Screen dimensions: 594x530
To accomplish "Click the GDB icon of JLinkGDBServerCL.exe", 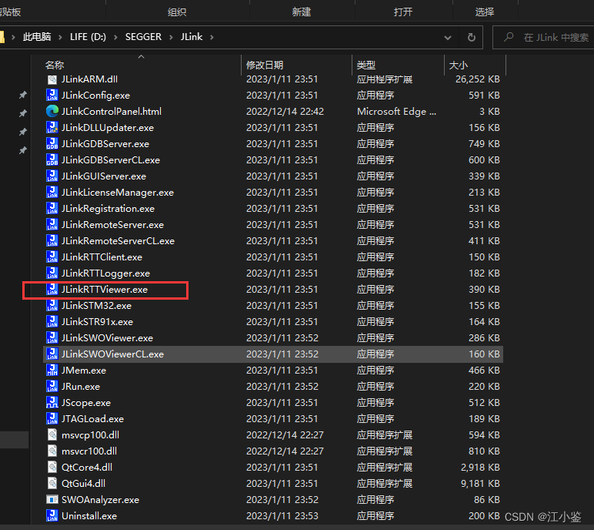I will coord(52,159).
